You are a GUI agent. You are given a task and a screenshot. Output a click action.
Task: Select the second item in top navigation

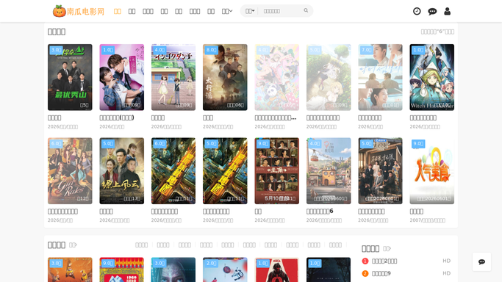click(x=132, y=11)
